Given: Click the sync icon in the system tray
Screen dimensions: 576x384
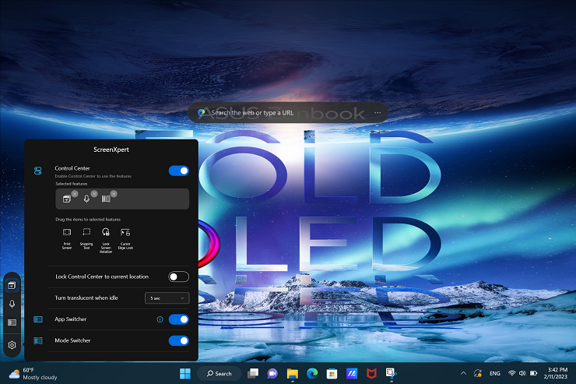Looking at the screenshot, I should pyautogui.click(x=478, y=373).
